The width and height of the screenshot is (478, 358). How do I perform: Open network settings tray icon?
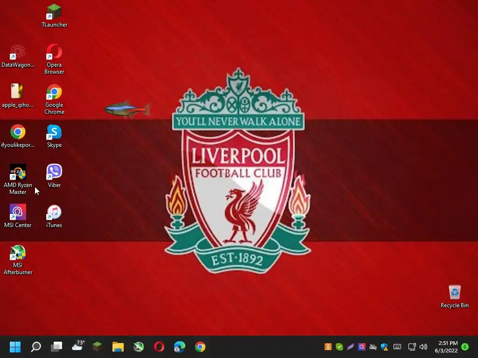(x=412, y=347)
